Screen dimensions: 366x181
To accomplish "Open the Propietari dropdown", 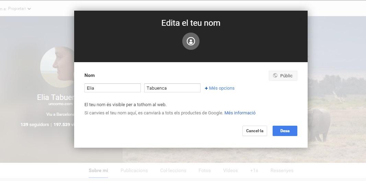I will (19, 9).
